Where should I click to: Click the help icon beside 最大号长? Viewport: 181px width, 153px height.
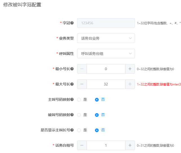72,84
